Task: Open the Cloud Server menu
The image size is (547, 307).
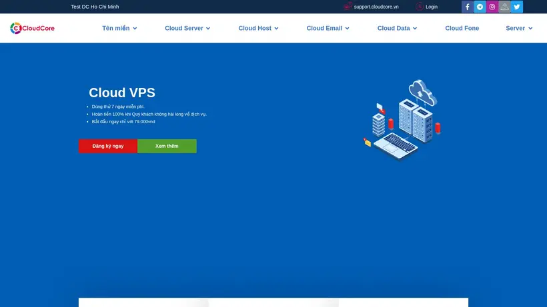Action: [184, 28]
